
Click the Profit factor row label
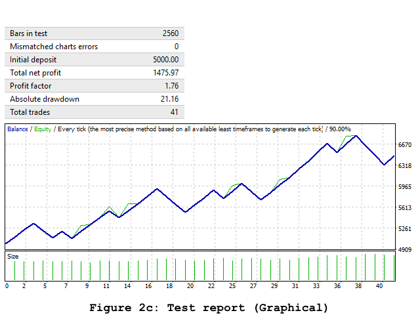coord(31,86)
